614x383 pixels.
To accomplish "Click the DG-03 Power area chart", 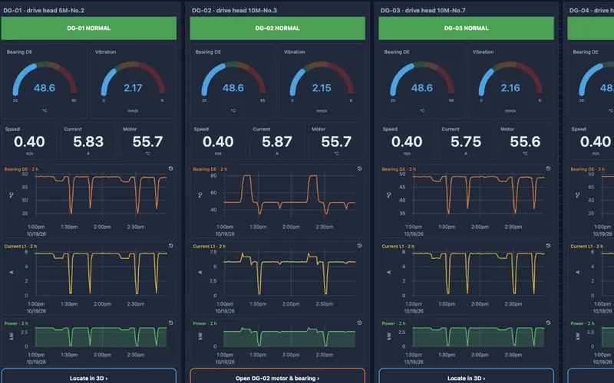I will pyautogui.click(x=478, y=336).
